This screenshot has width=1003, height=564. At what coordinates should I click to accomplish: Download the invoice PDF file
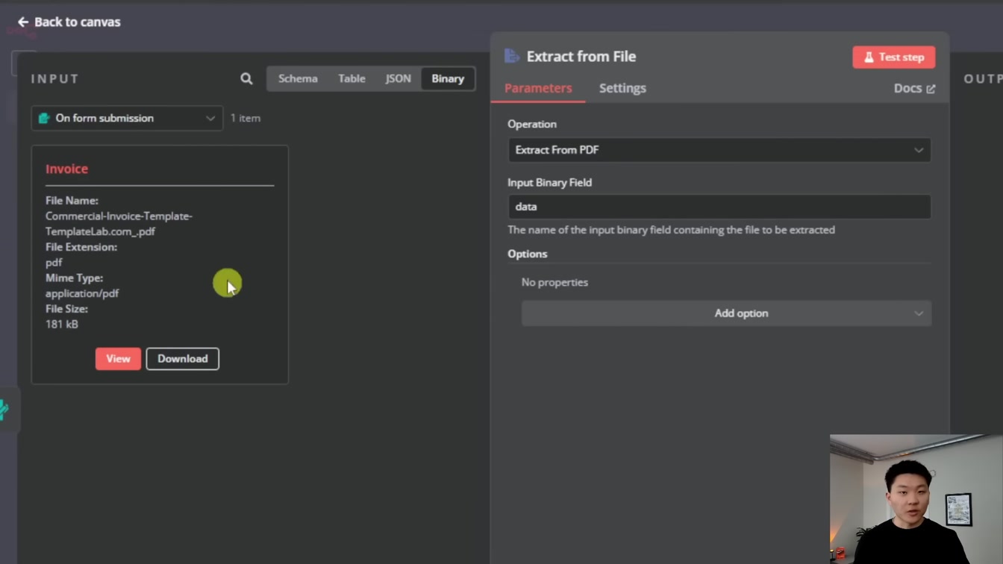(183, 359)
